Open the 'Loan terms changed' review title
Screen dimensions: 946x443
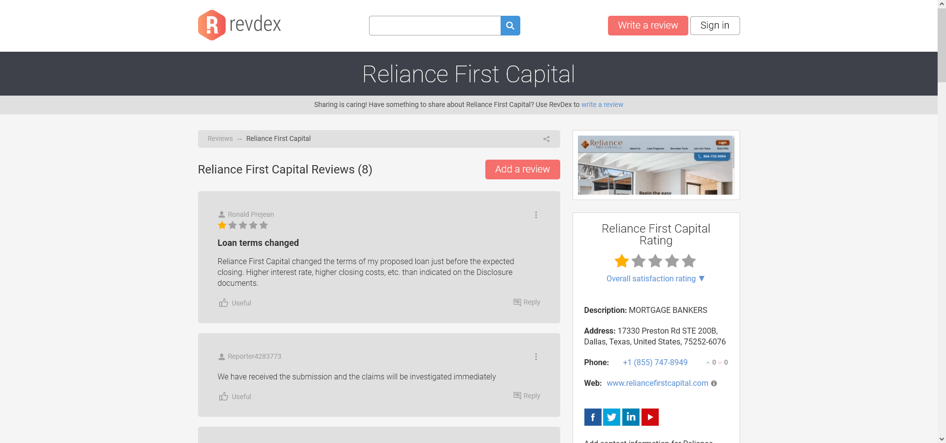pyautogui.click(x=258, y=243)
